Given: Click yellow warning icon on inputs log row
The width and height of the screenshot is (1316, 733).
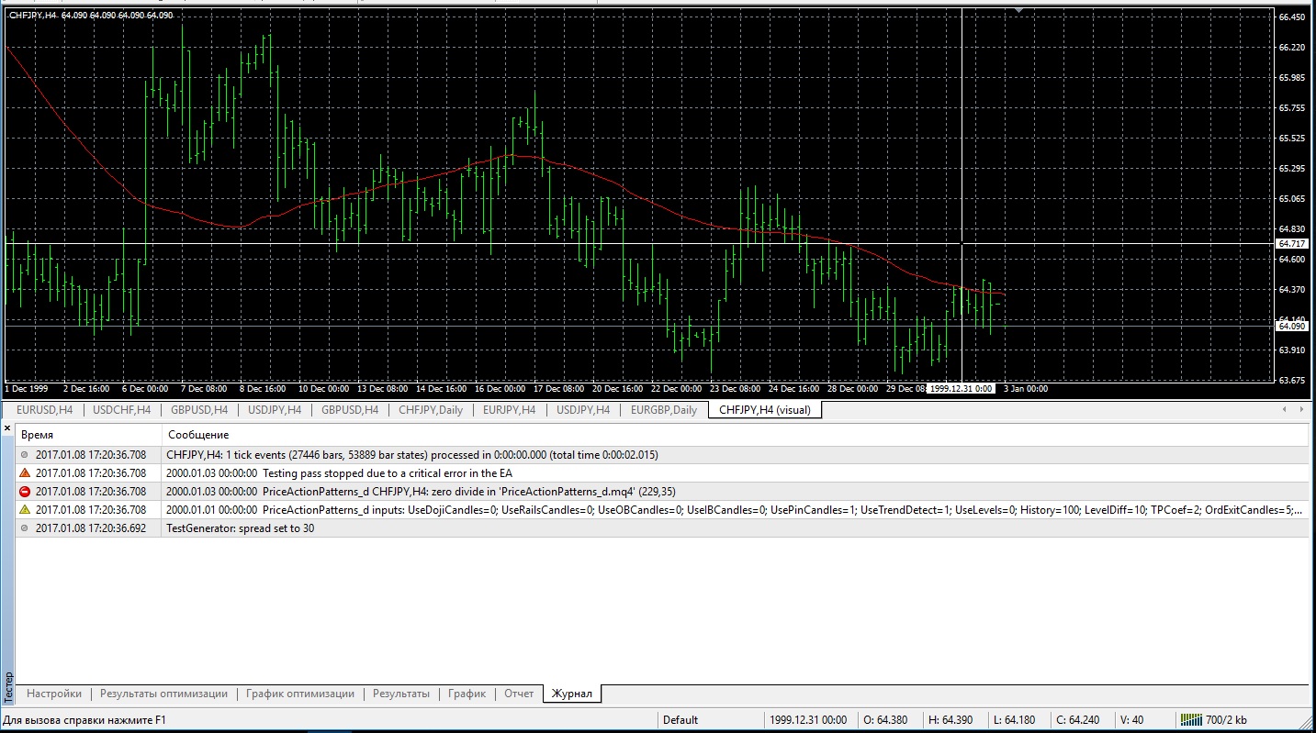Looking at the screenshot, I should pyautogui.click(x=25, y=510).
